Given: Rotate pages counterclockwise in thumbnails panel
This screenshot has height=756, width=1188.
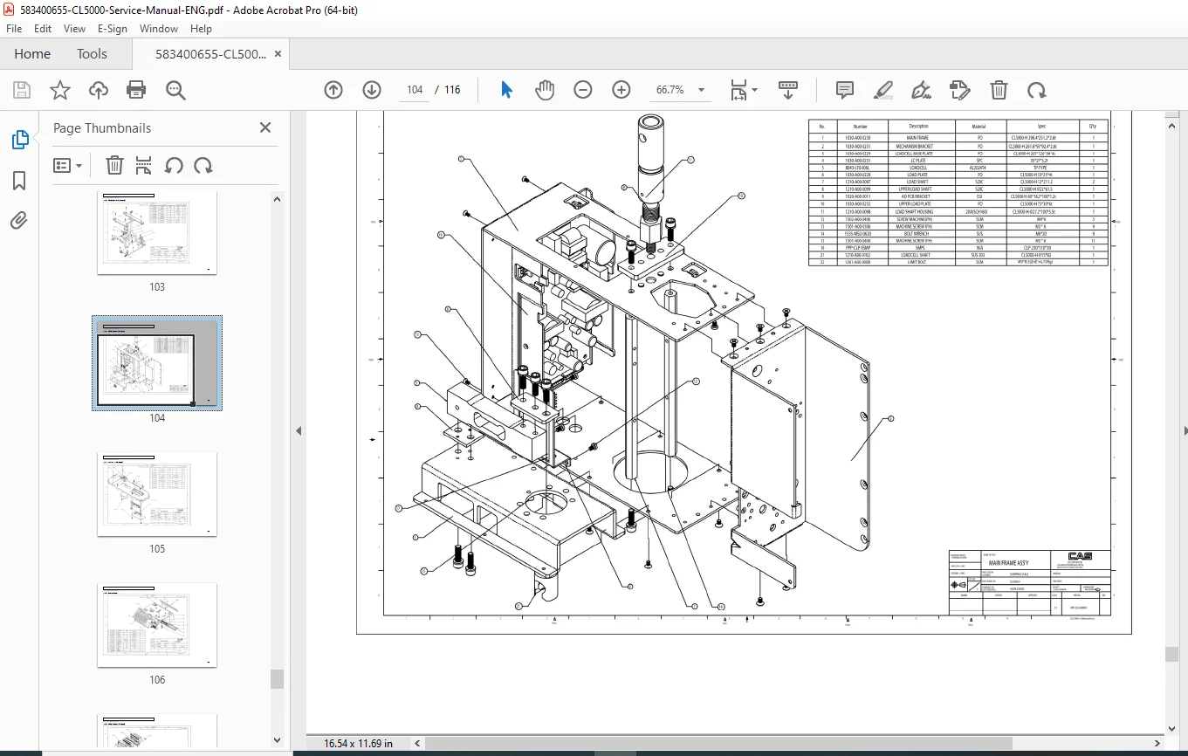Looking at the screenshot, I should [x=174, y=165].
